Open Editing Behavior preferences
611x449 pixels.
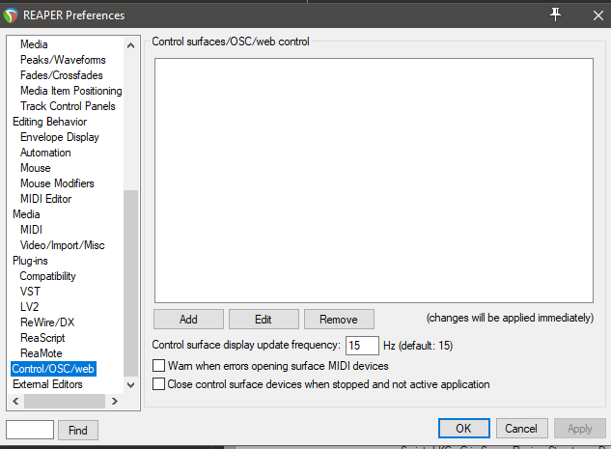click(49, 122)
